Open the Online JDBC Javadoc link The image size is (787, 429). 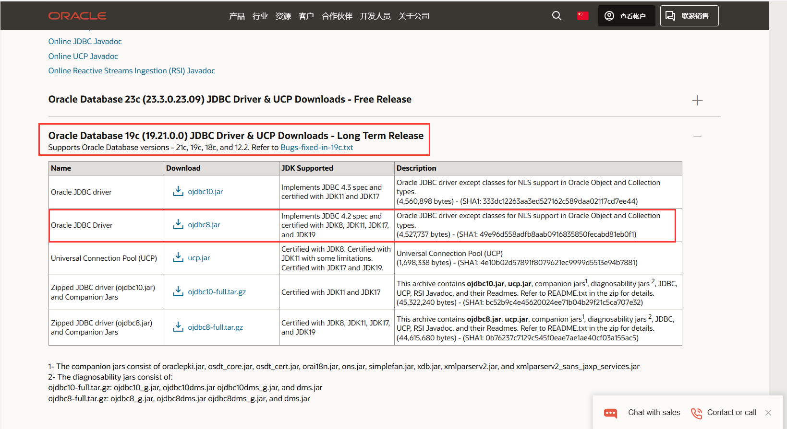click(x=85, y=42)
